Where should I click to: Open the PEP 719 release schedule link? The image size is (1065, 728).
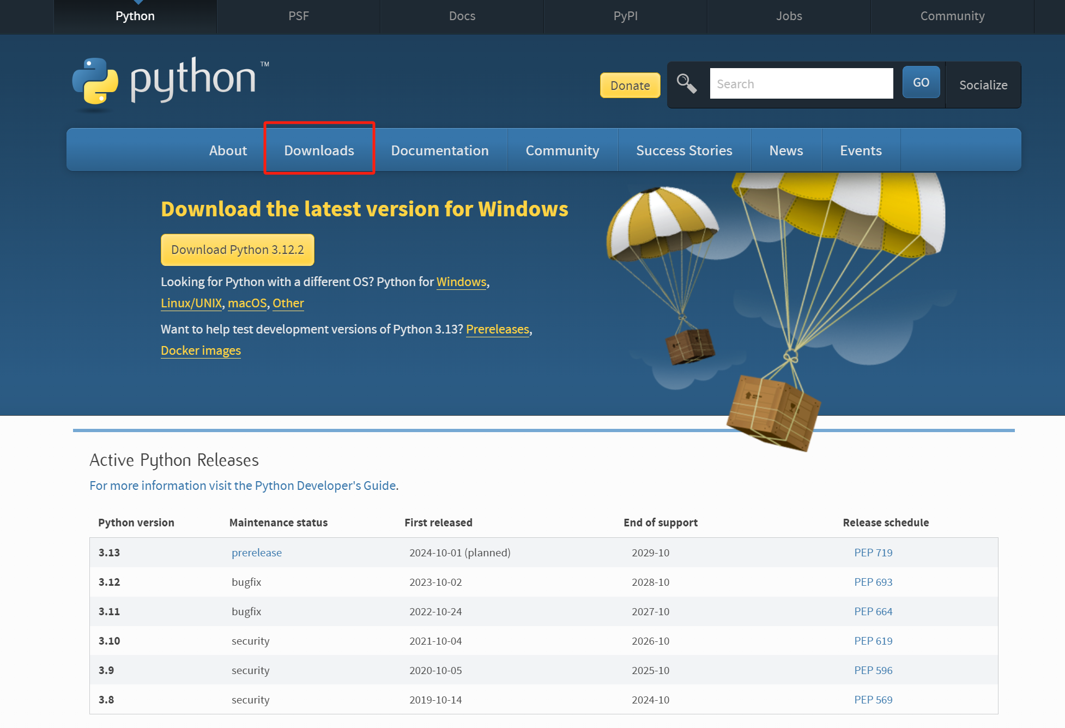(873, 553)
